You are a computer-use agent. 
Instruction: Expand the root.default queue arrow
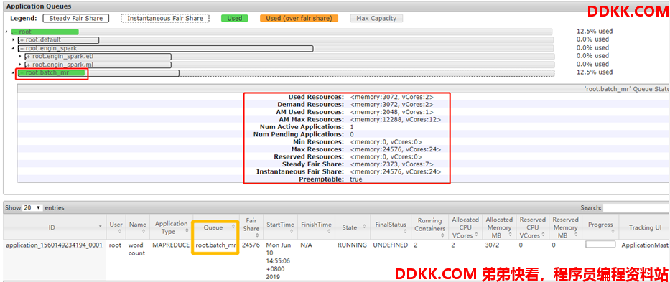pyautogui.click(x=13, y=40)
